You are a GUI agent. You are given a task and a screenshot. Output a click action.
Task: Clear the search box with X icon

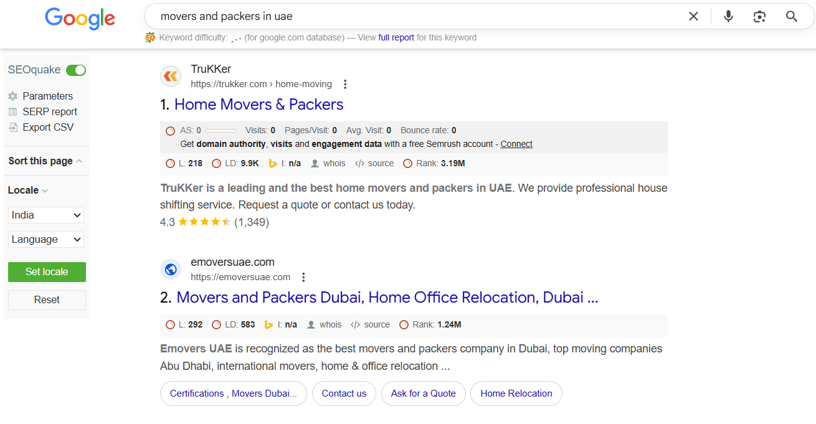[693, 17]
